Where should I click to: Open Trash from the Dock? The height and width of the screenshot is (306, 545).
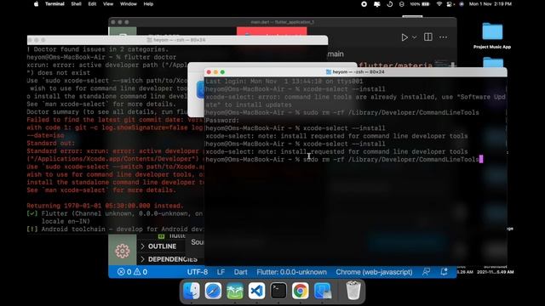coord(353,291)
